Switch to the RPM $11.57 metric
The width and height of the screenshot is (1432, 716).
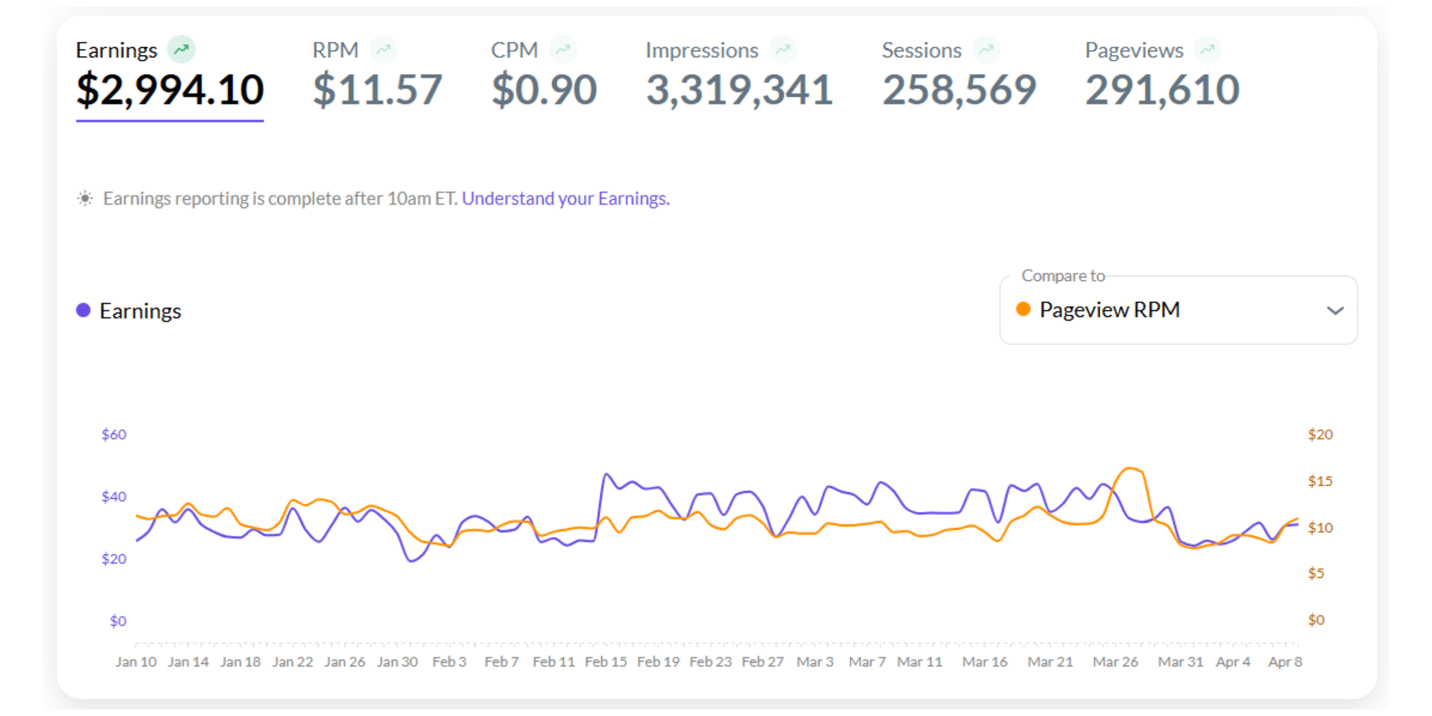click(x=377, y=89)
